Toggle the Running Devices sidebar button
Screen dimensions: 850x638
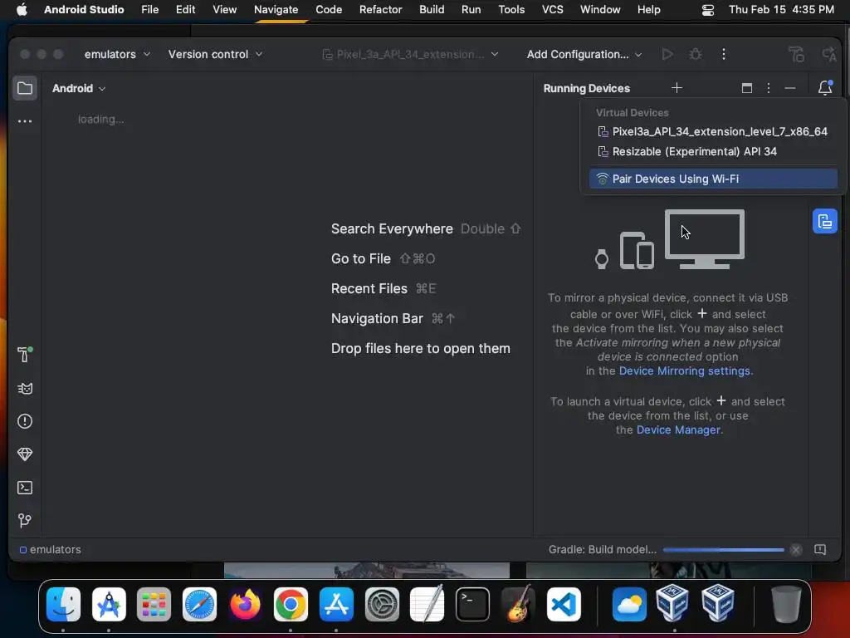tap(825, 221)
